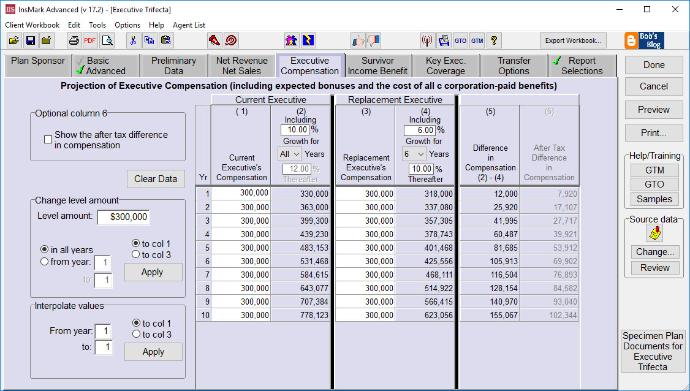Open the Transfer Options tab
The width and height of the screenshot is (690, 391).
(514, 64)
